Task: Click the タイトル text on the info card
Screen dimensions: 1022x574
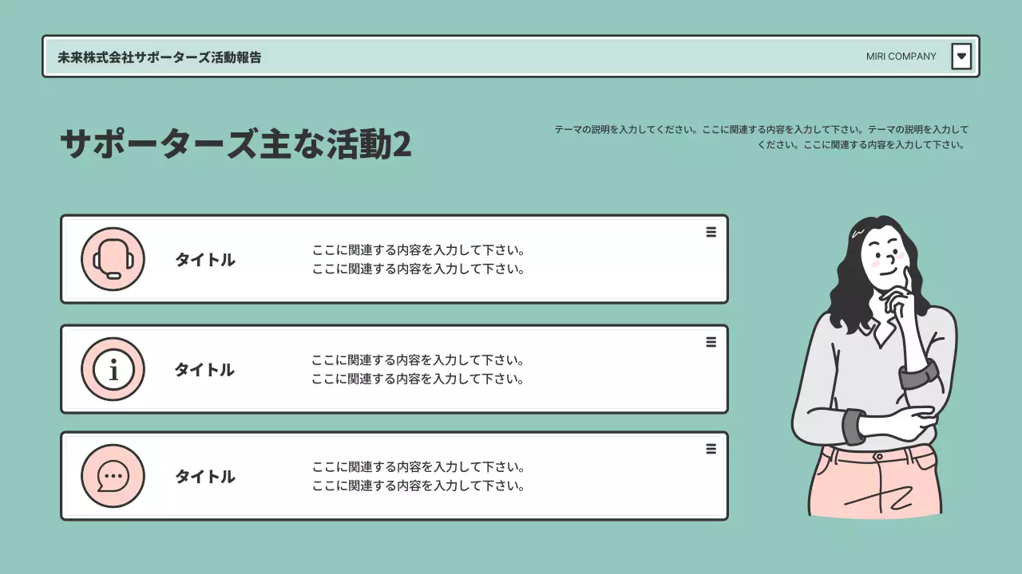Action: 204,369
